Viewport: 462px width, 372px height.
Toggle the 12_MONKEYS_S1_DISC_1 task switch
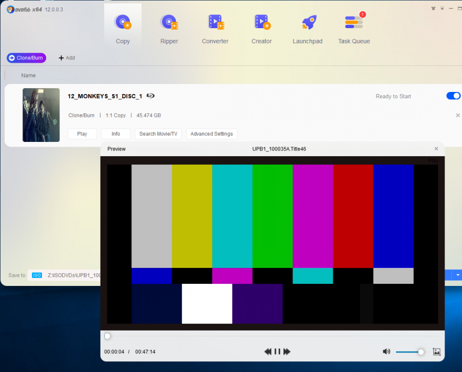[453, 96]
